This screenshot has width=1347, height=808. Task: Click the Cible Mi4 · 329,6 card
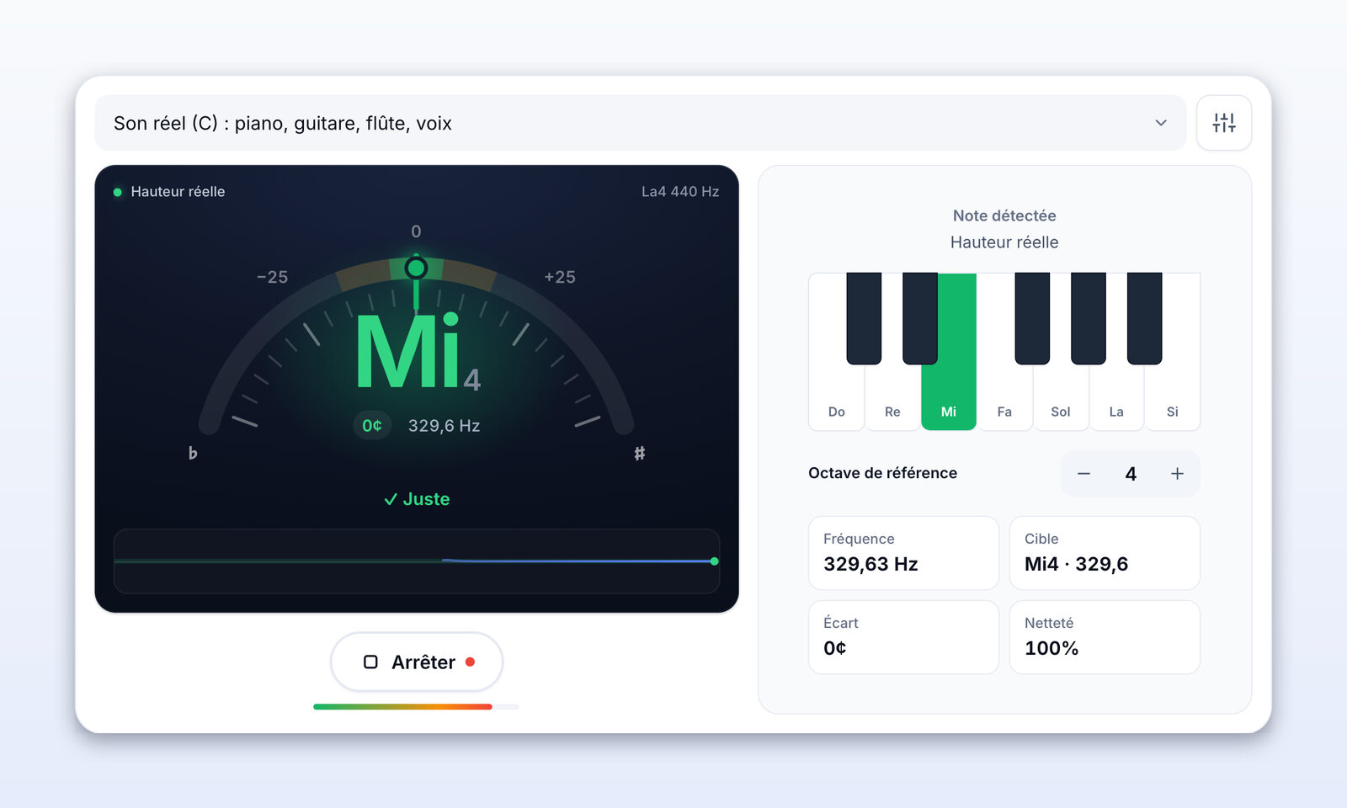(x=1105, y=553)
